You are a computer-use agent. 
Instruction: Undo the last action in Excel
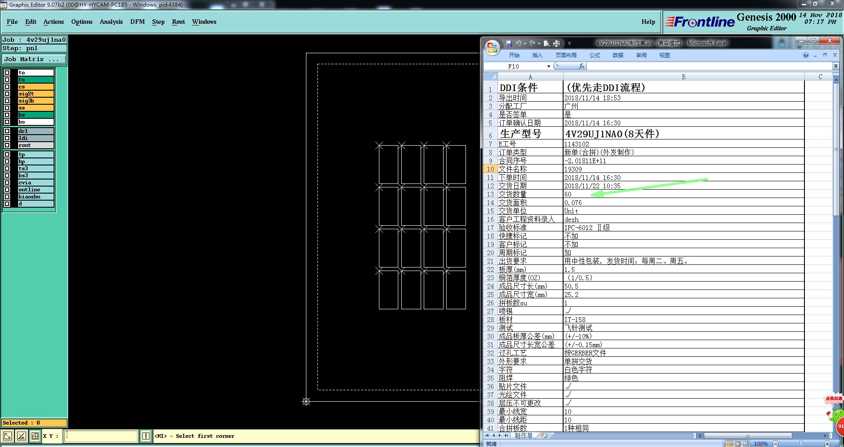(519, 43)
